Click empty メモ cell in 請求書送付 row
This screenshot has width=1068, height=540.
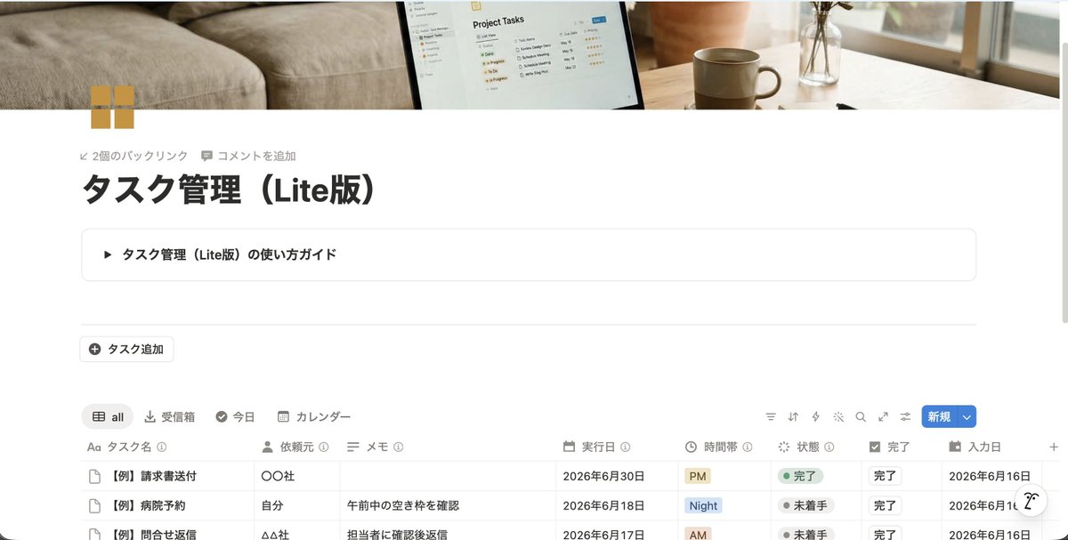(x=448, y=476)
